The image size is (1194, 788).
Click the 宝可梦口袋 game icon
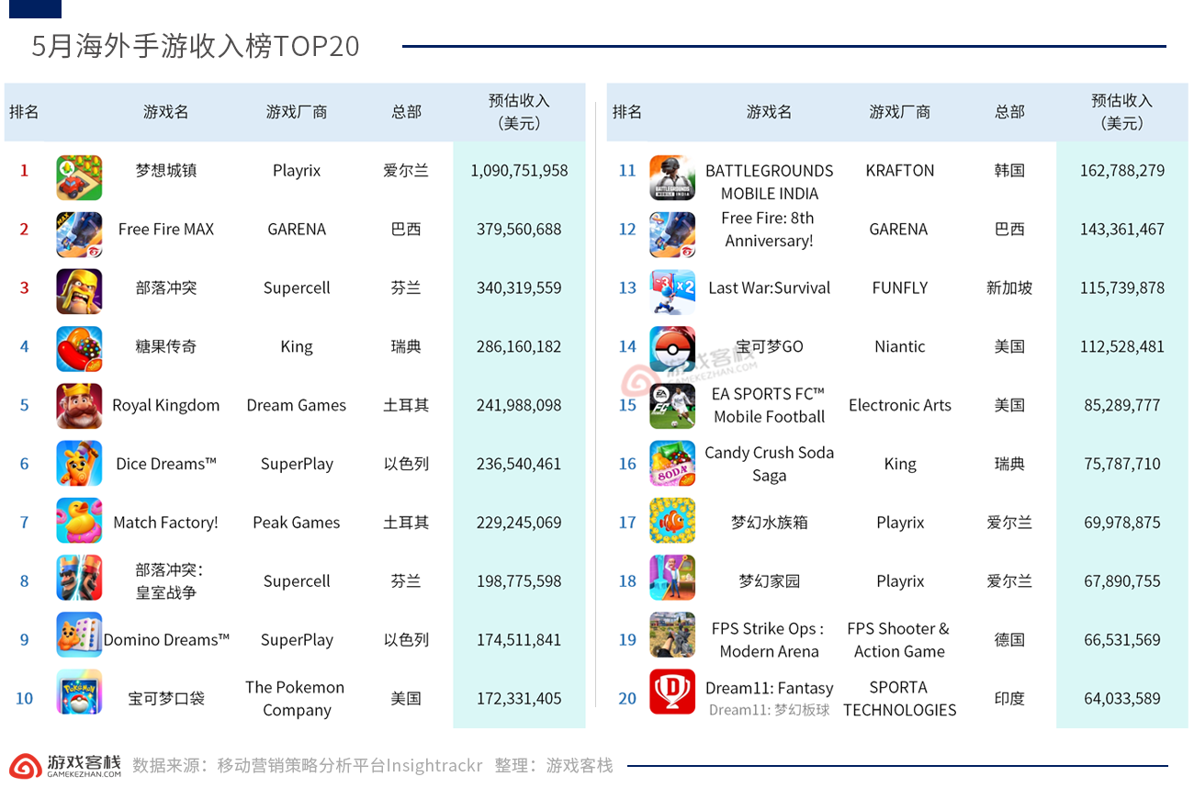[x=79, y=692]
